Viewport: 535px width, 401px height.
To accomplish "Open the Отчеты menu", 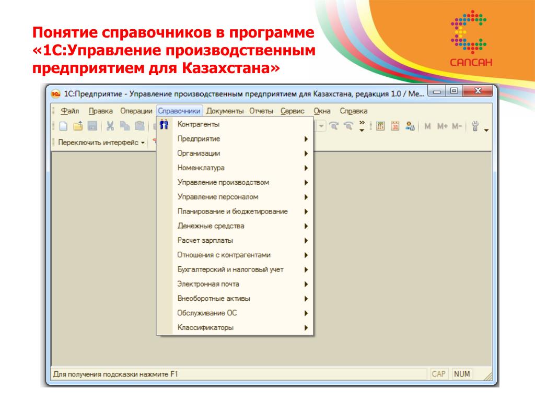I will pos(261,111).
